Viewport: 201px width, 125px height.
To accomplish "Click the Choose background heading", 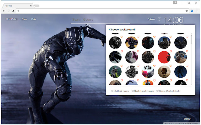I will coord(122,30).
